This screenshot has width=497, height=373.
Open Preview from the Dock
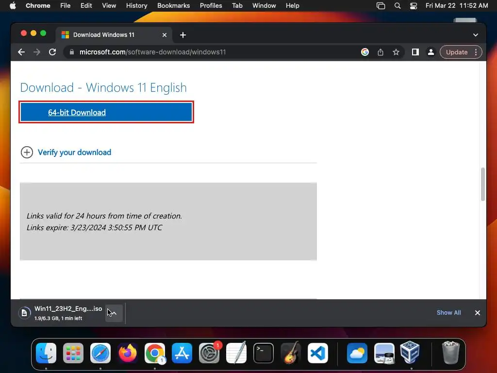(x=384, y=353)
